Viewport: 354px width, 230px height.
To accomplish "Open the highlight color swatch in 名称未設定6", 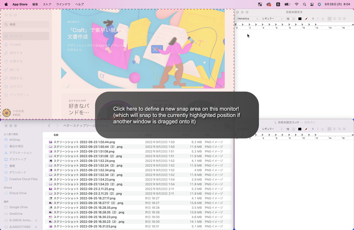I will tap(306, 19).
